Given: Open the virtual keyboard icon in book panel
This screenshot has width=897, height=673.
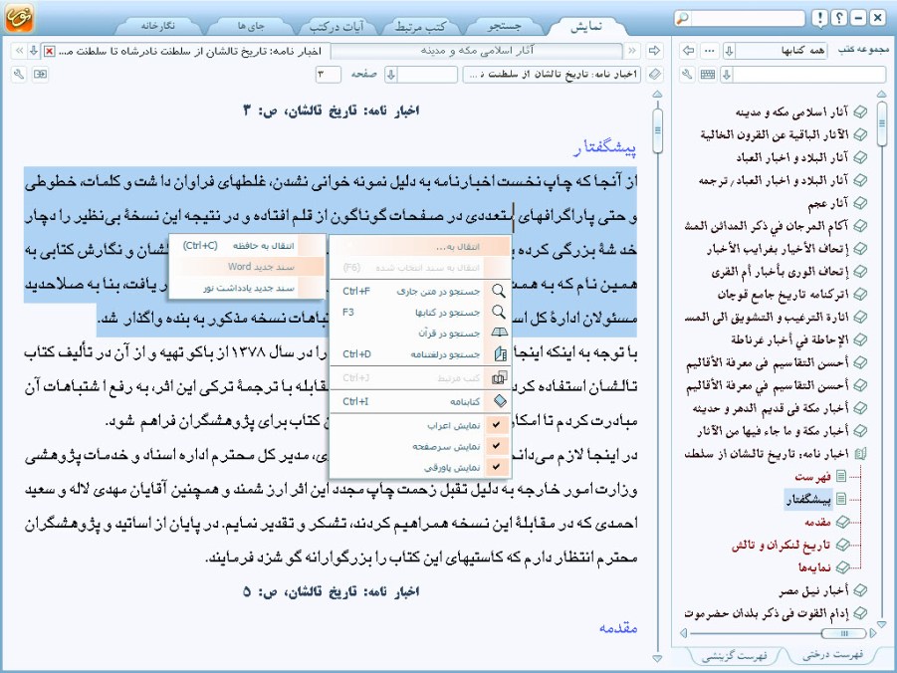Looking at the screenshot, I should 708,75.
